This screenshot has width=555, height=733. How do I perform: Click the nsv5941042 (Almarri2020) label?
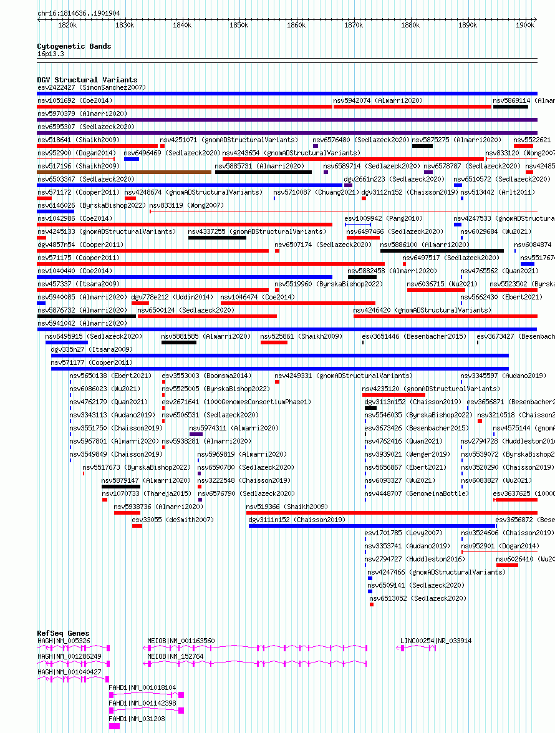[x=82, y=323]
